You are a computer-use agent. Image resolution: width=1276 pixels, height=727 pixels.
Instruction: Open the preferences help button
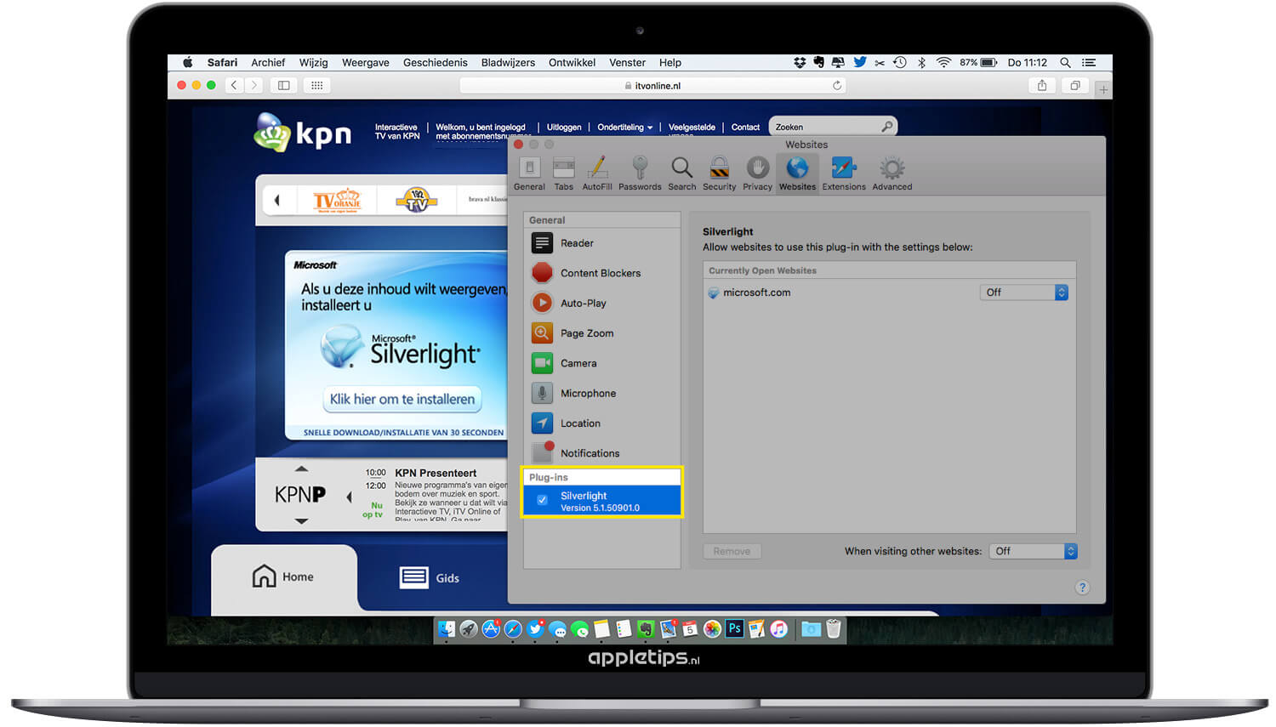tap(1082, 588)
